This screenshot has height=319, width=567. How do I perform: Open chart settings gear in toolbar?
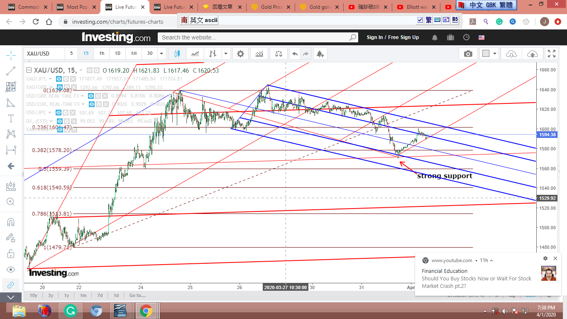point(240,54)
